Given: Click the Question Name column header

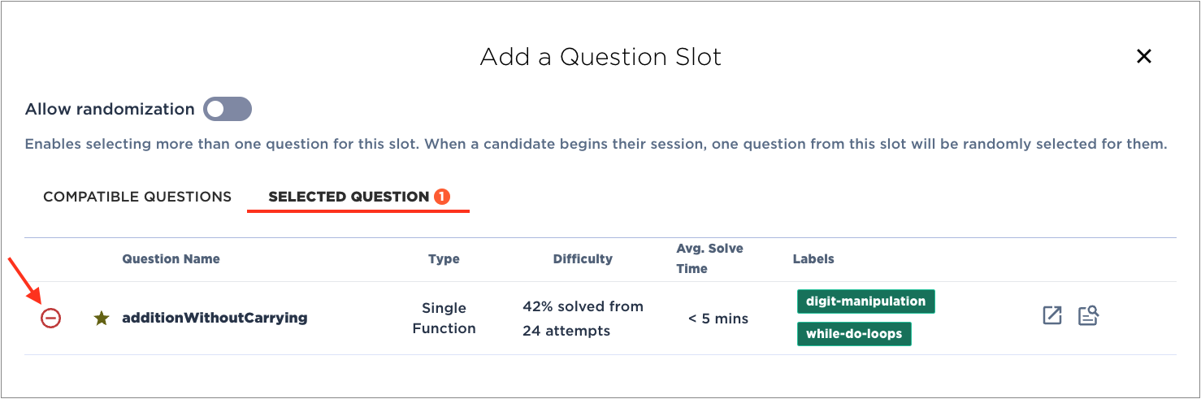Looking at the screenshot, I should tap(171, 259).
